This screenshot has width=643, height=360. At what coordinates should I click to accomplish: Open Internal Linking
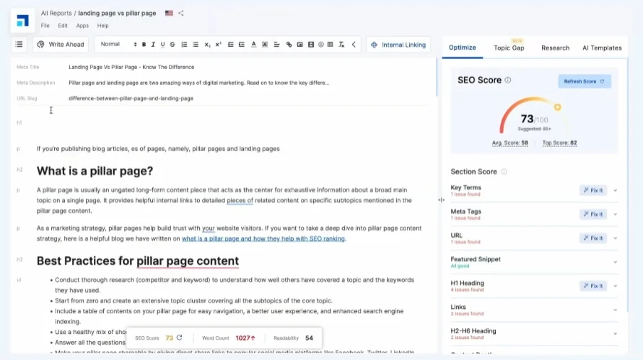(398, 45)
